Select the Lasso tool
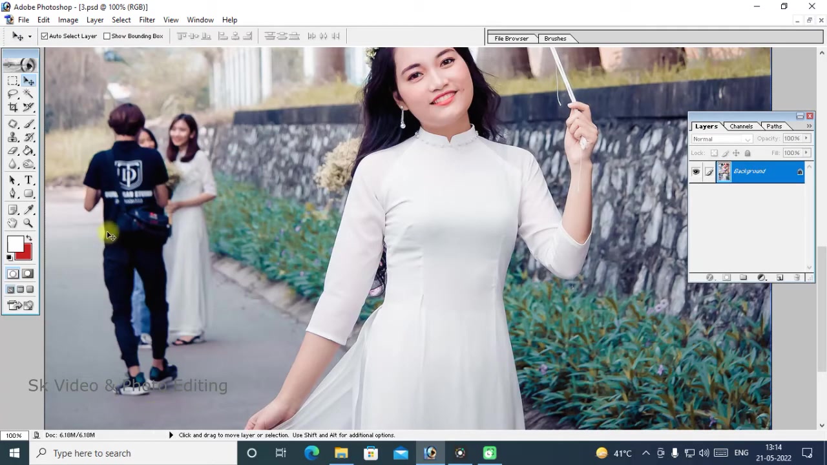 coord(13,94)
